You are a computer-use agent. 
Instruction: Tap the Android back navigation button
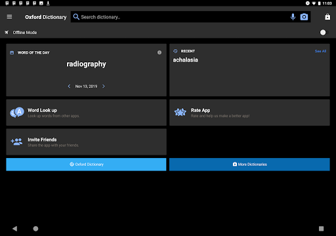pyautogui.click(x=14, y=229)
